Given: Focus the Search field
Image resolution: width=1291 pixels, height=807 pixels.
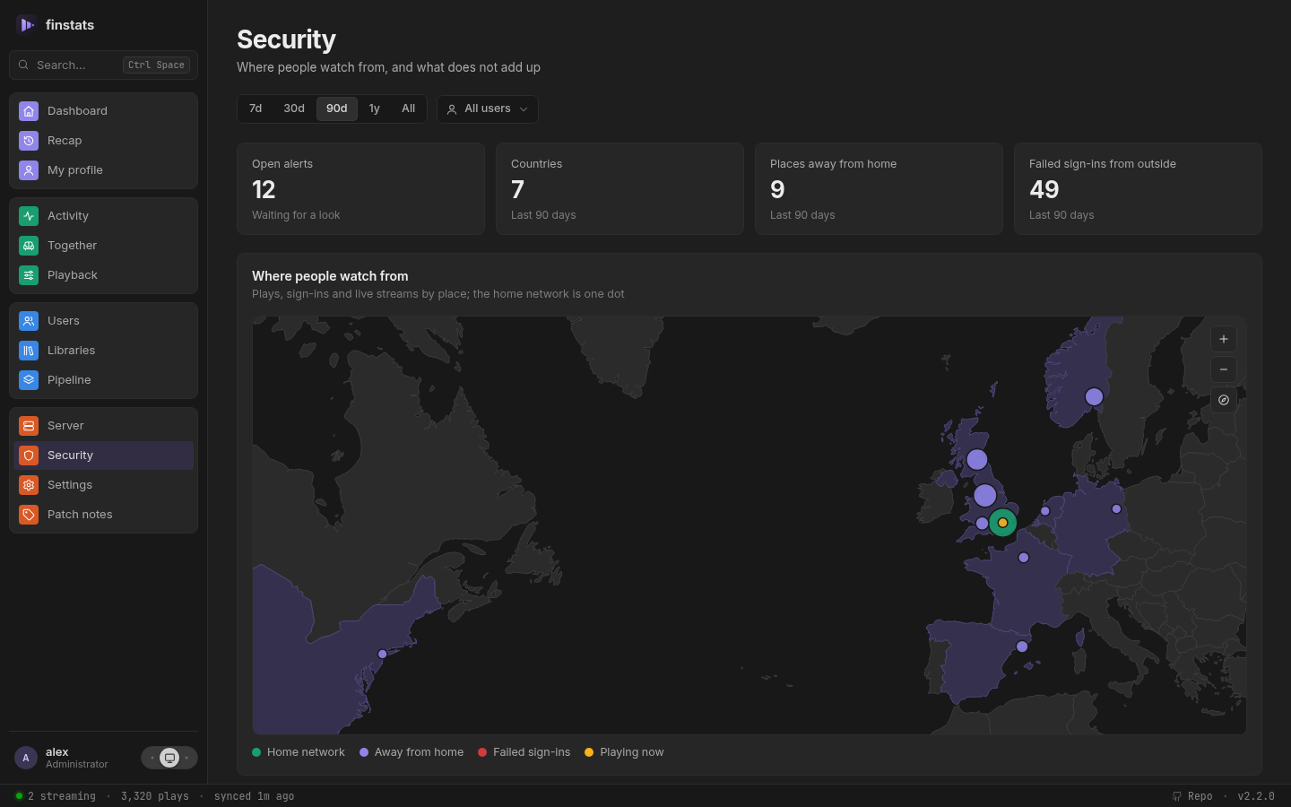Looking at the screenshot, I should 104,65.
